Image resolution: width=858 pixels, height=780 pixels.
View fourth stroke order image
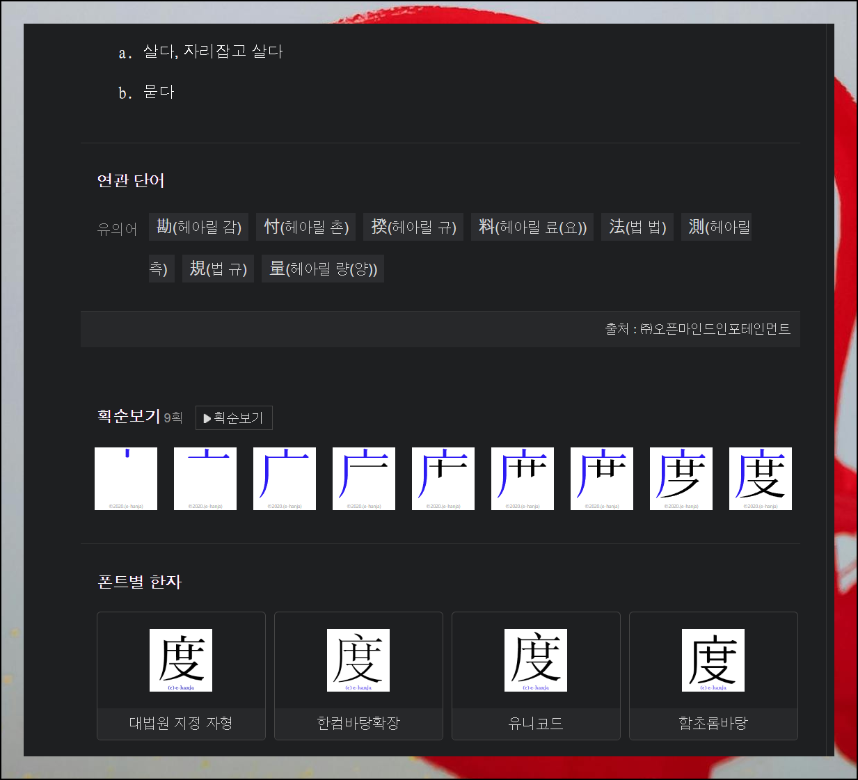coord(364,479)
